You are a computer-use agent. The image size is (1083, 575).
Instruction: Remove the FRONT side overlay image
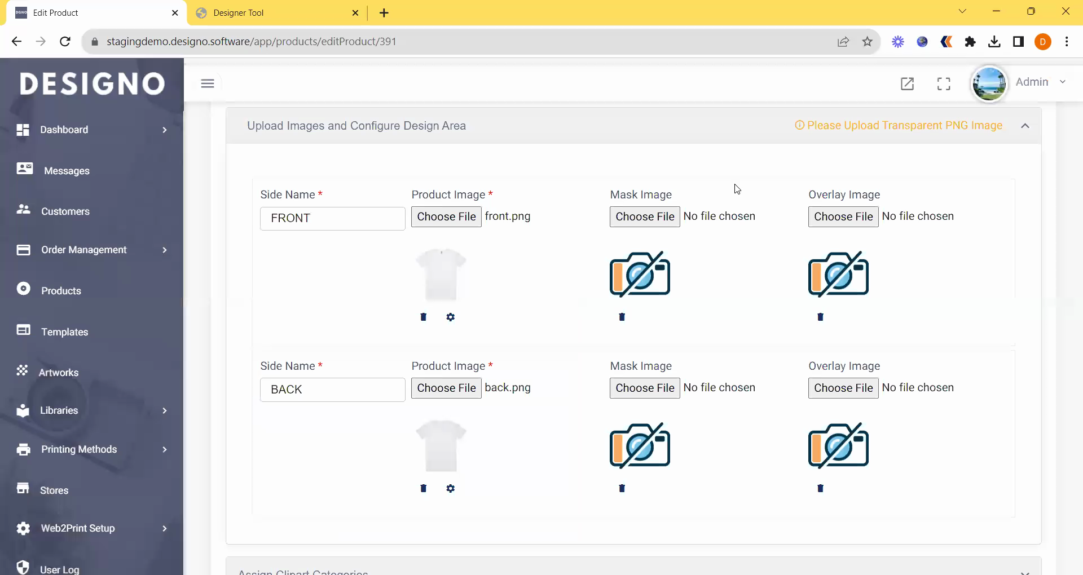[820, 317]
